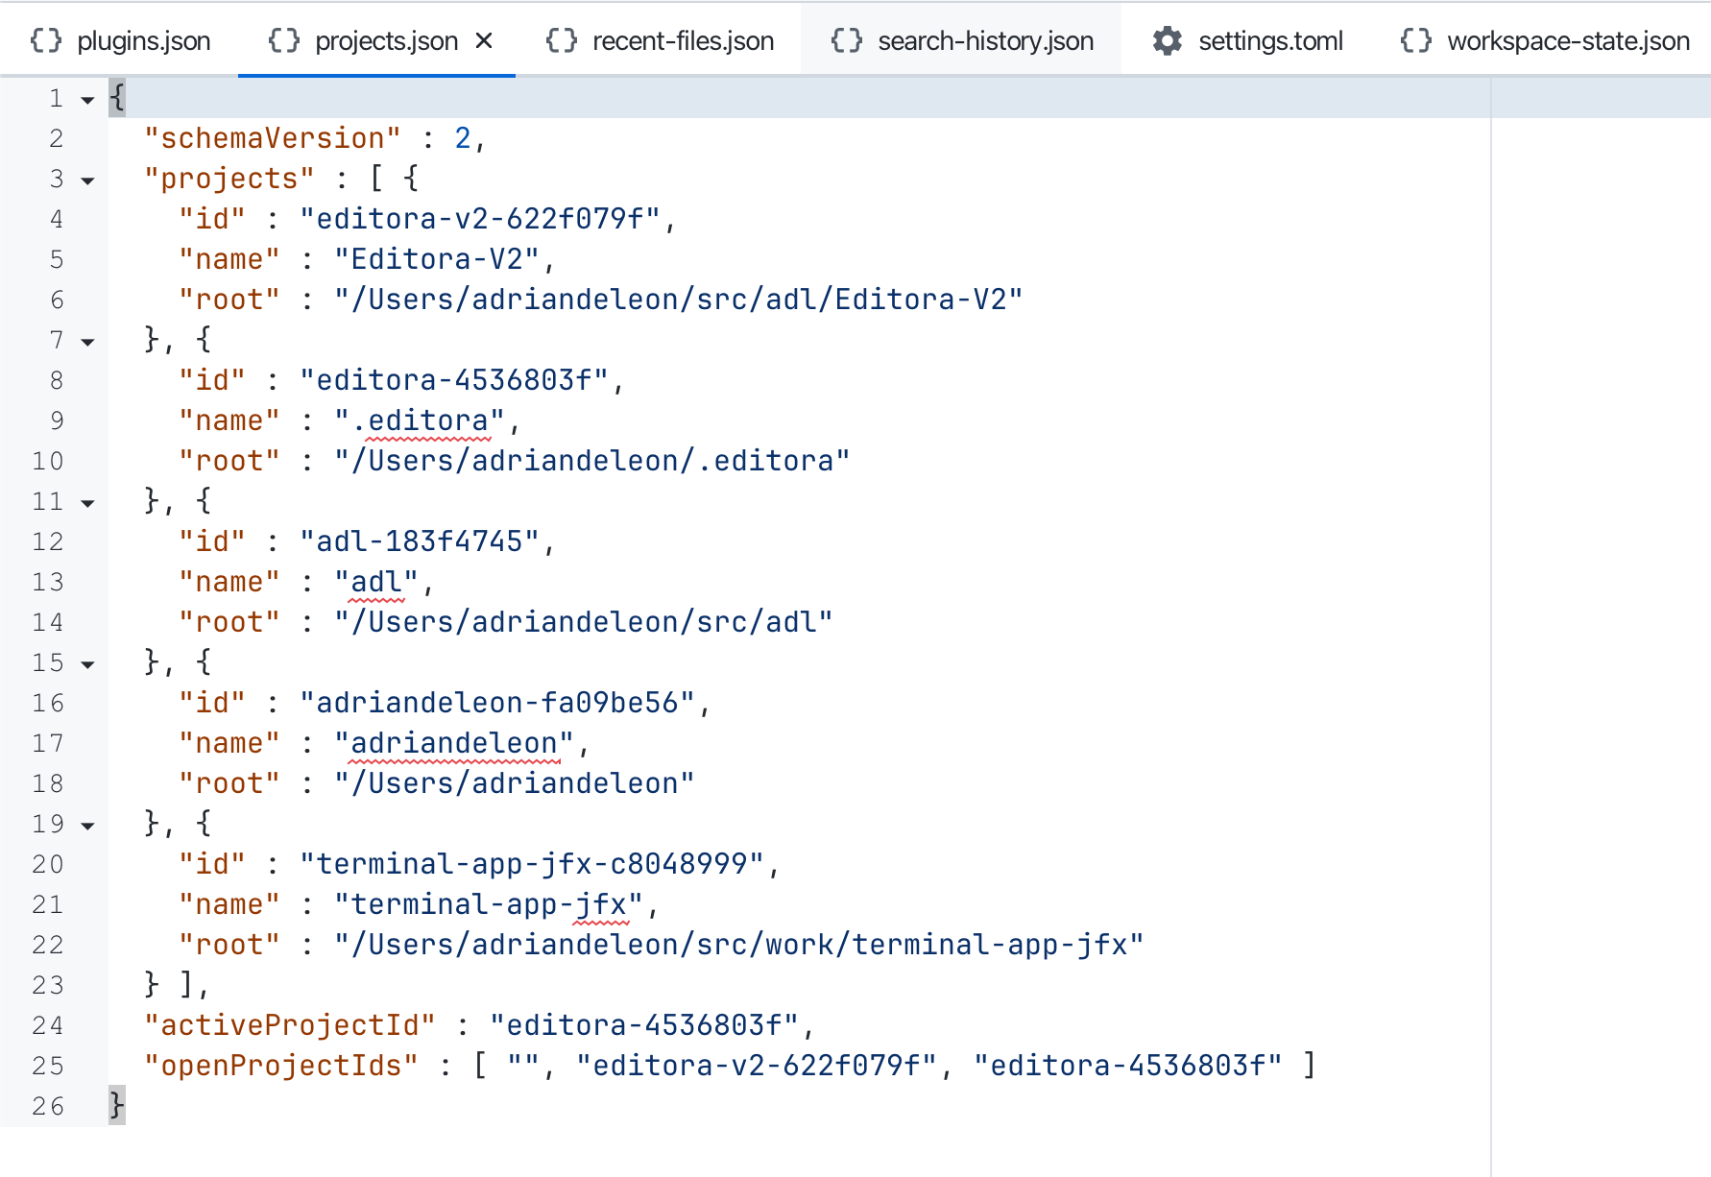Click the path "/Users/adriandeleon/src/adl/Editora-V2"
Image resolution: width=1711 pixels, height=1177 pixels.
(679, 300)
